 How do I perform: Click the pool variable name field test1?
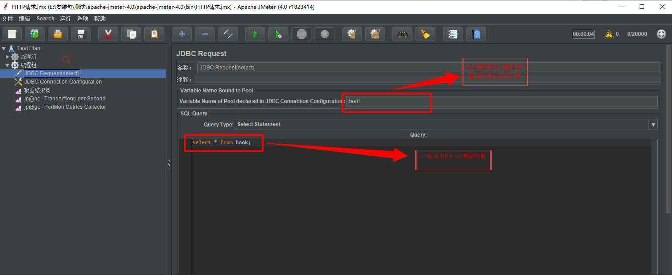502,101
